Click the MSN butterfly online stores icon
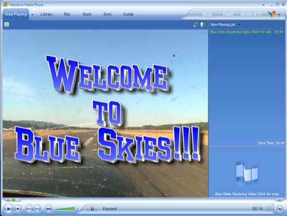 click(x=272, y=14)
